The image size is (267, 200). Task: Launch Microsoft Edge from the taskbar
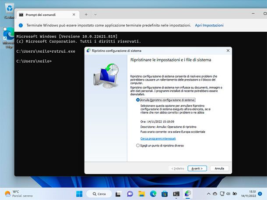[153, 194]
